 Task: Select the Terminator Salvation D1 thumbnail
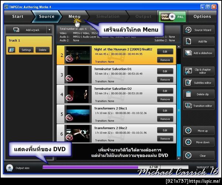click(x=78, y=75)
